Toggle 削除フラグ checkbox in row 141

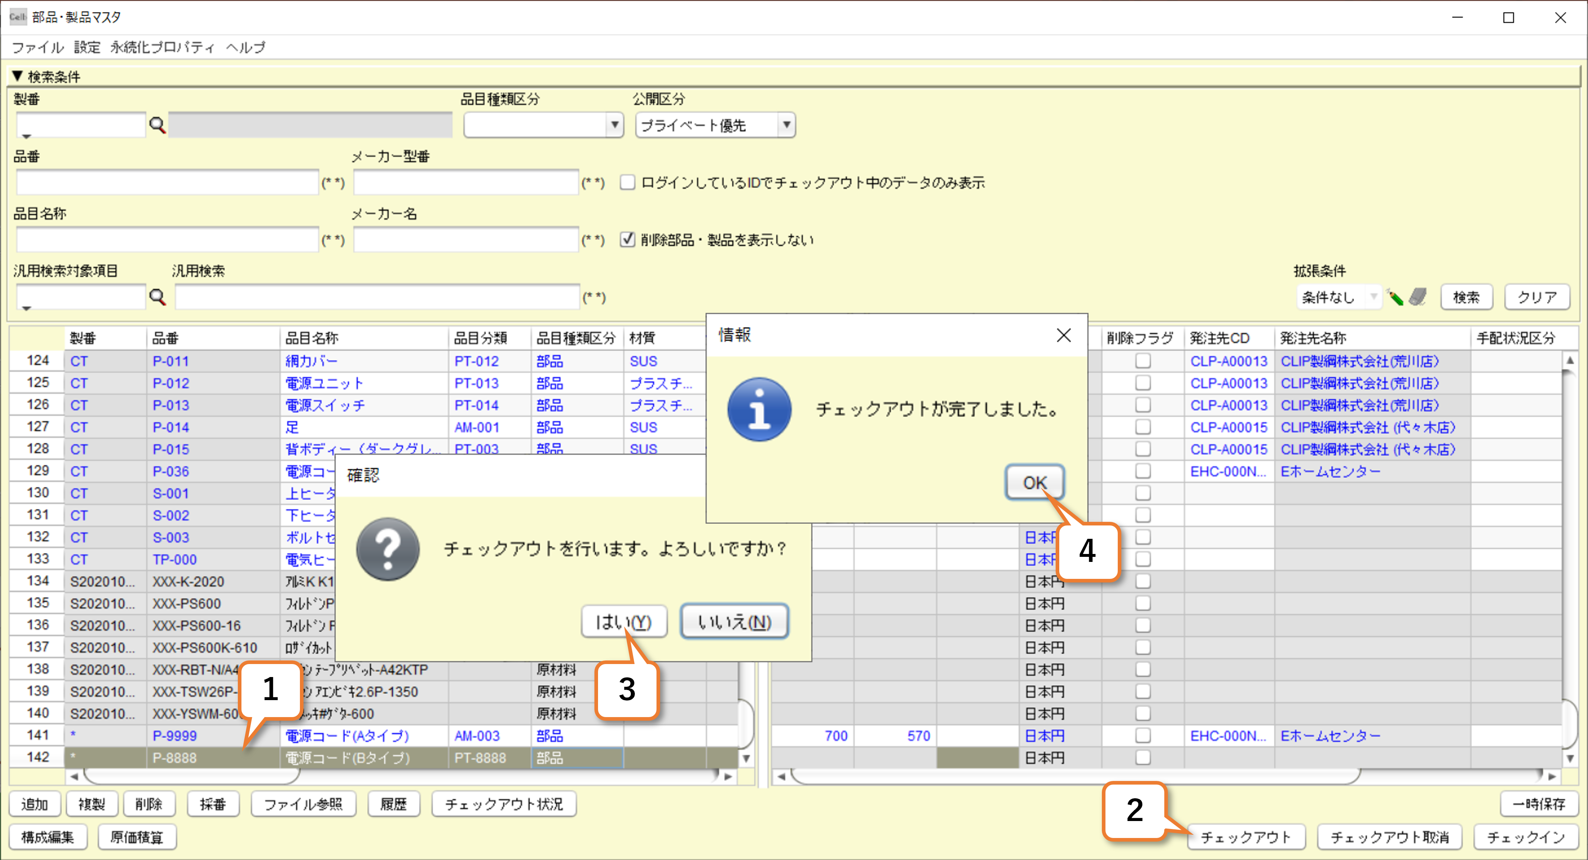[1143, 735]
